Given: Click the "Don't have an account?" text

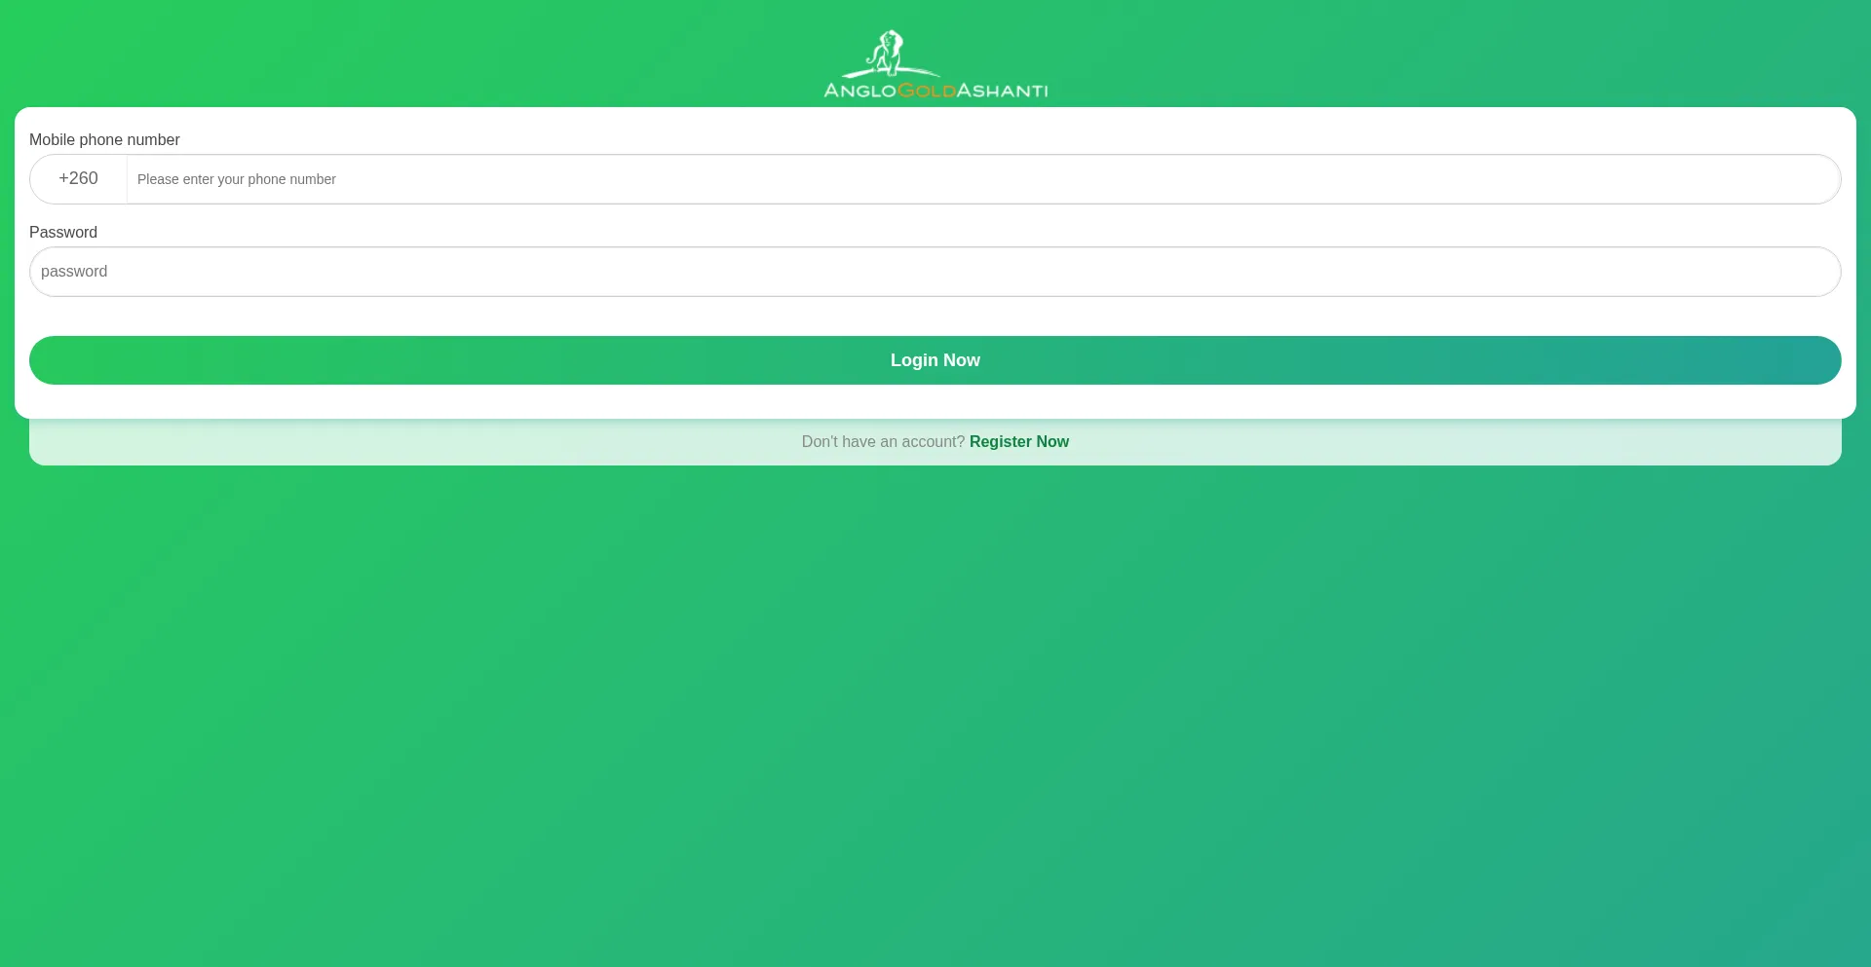Looking at the screenshot, I should (883, 442).
